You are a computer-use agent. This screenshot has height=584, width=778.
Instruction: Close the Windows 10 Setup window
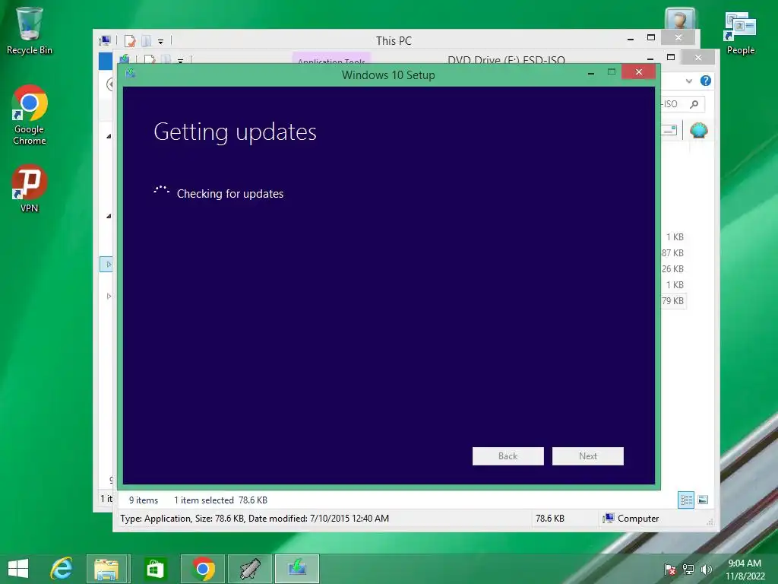pyautogui.click(x=638, y=72)
